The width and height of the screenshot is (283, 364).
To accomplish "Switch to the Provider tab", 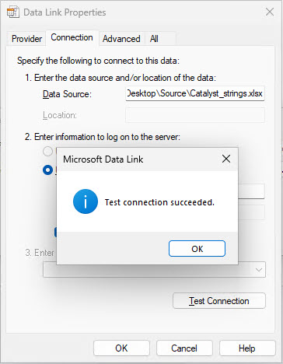I will 26,39.
